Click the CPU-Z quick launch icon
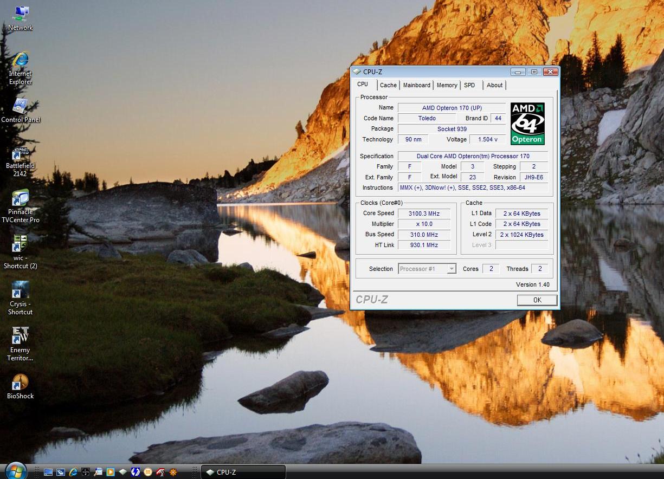The height and width of the screenshot is (479, 664). click(123, 472)
